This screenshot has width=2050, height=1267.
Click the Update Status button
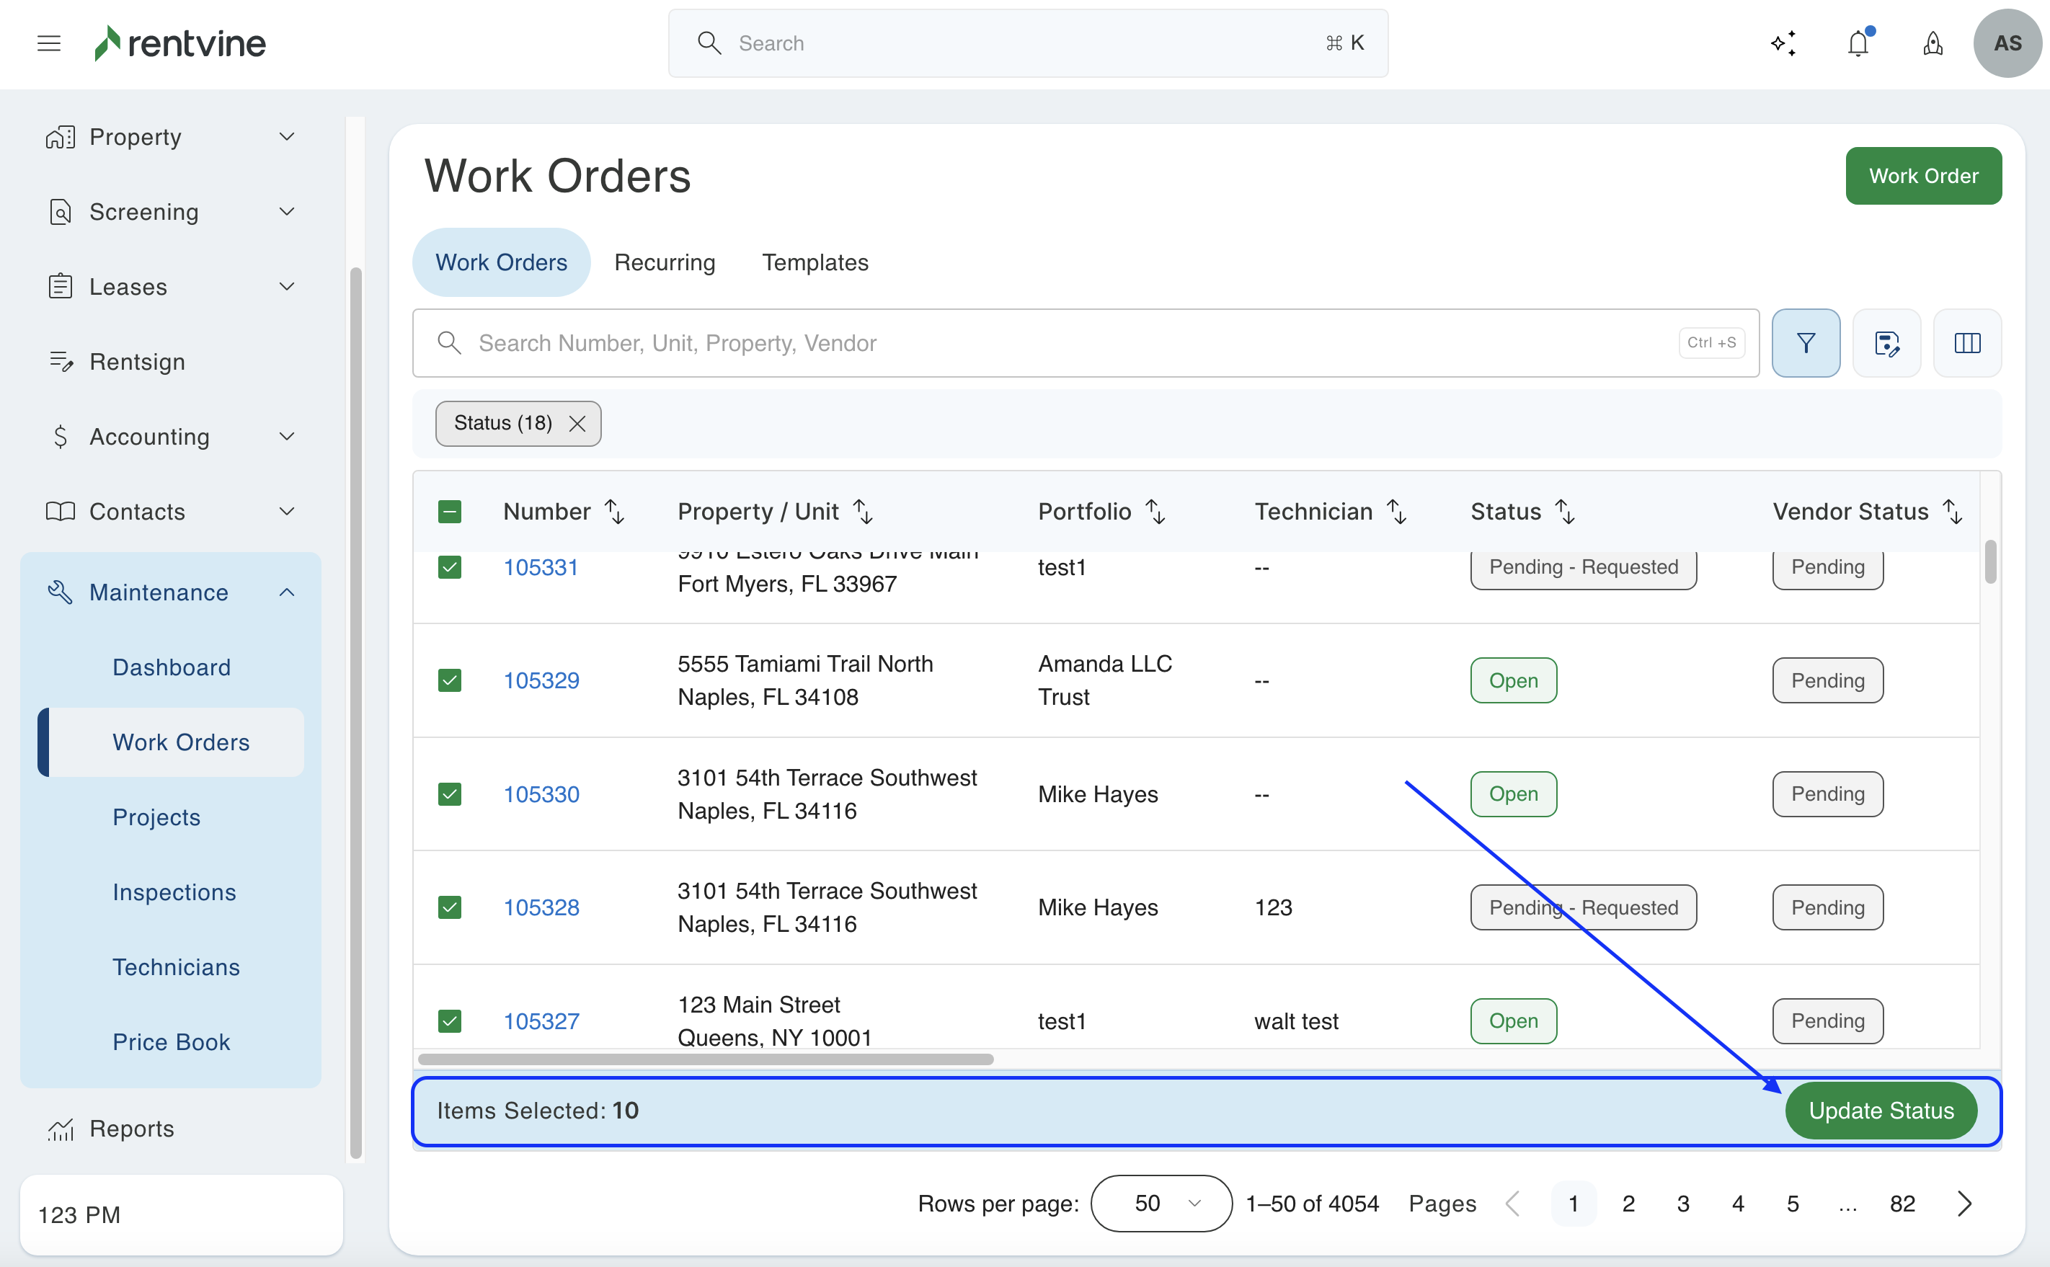1881,1111
